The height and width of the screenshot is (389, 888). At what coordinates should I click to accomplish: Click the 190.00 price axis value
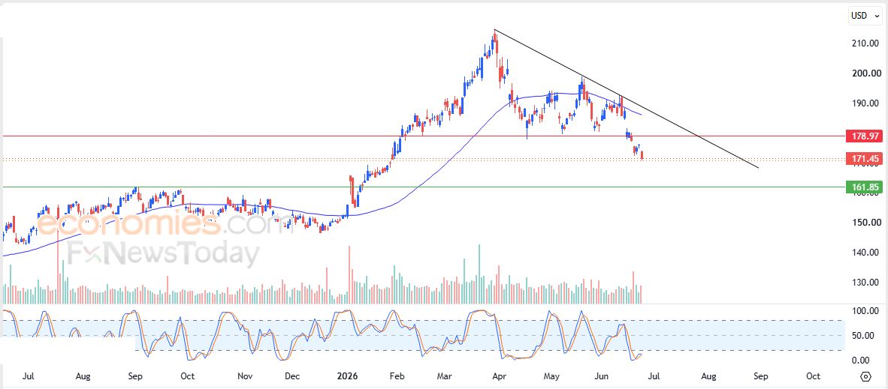tap(866, 103)
